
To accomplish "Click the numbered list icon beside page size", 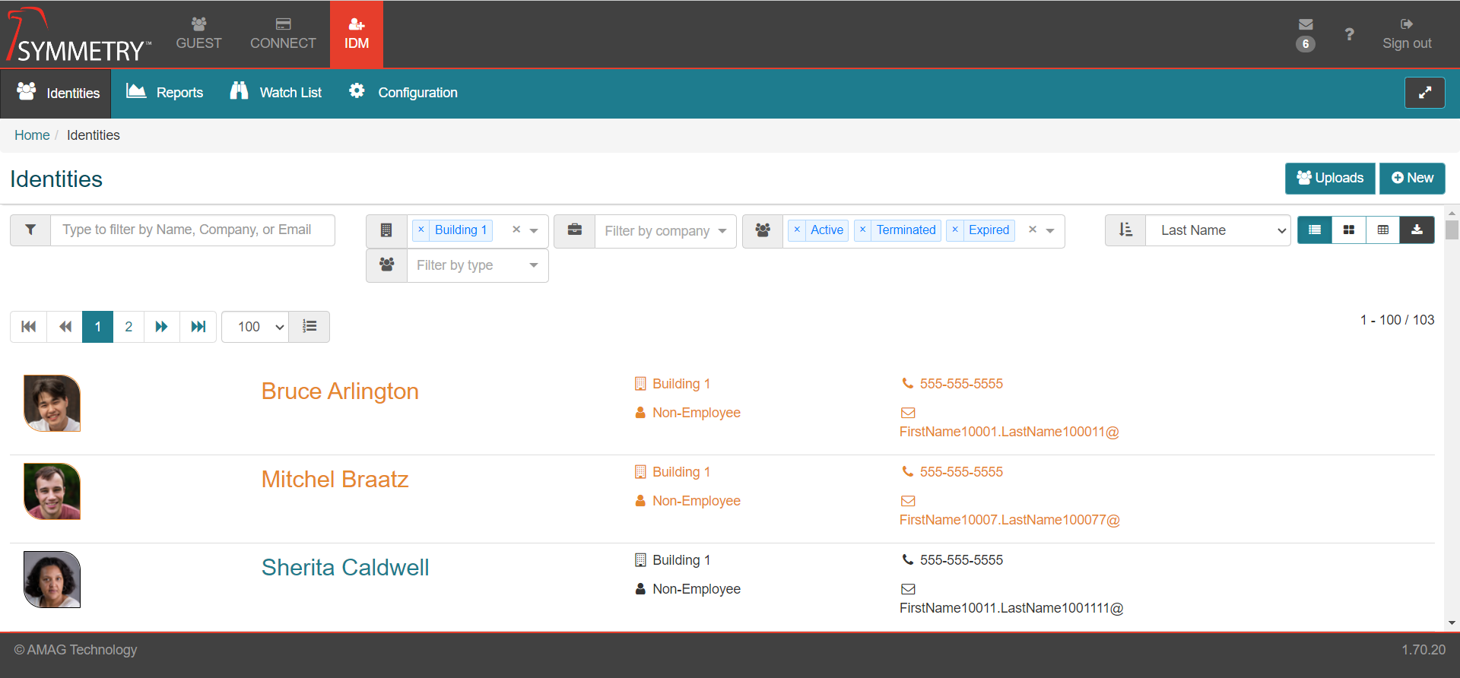I will (x=309, y=327).
